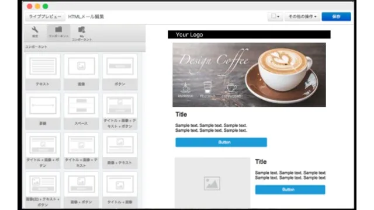374x210 pixels.
Task: Click the コンポーネント section header
Action: click(x=85, y=47)
